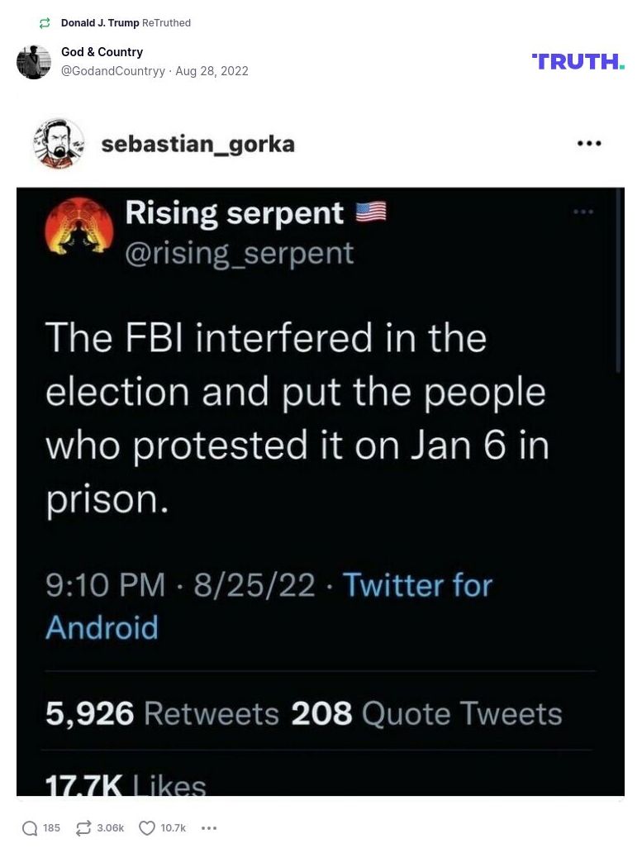Click the @rising_serpent handle
The width and height of the screenshot is (642, 853).
[x=239, y=252]
